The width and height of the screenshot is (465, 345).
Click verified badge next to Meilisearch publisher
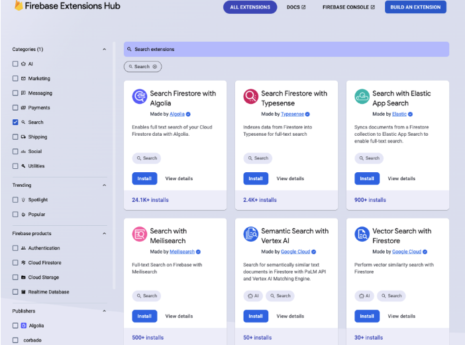199,252
